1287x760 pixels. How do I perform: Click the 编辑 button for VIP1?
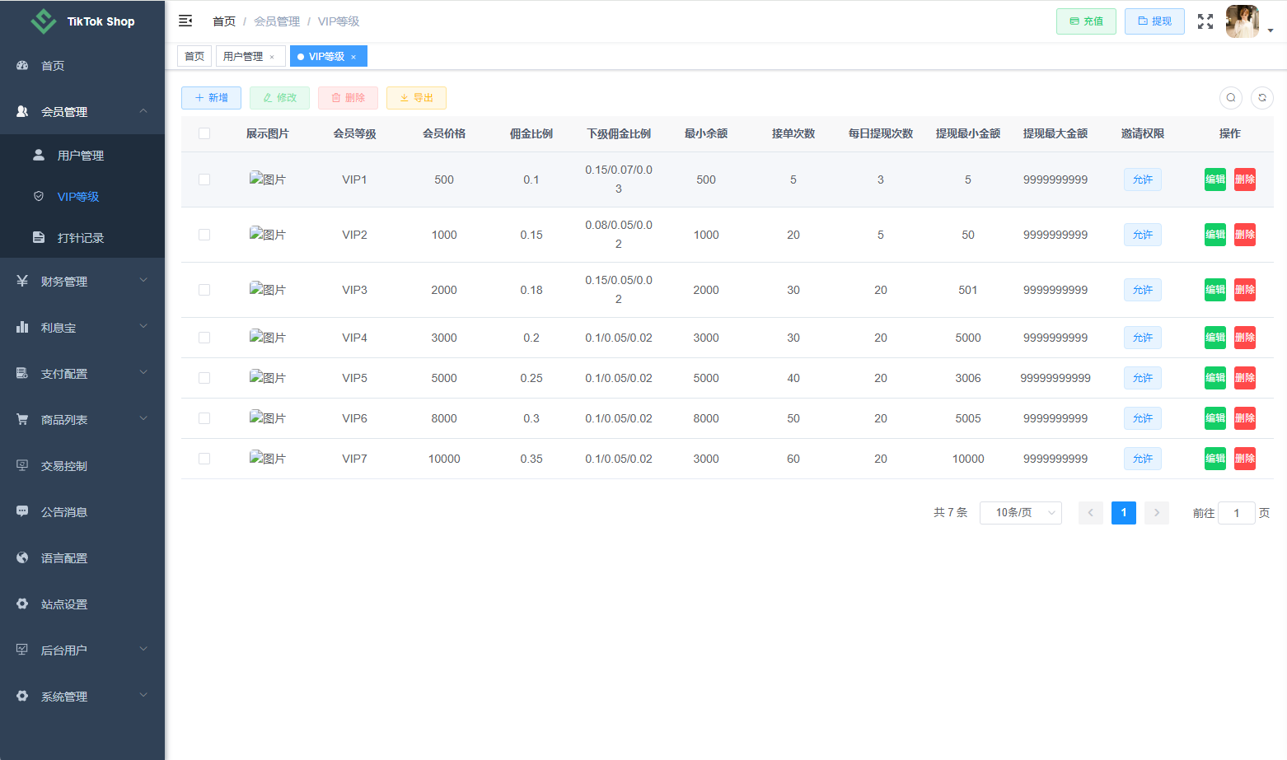click(1215, 180)
